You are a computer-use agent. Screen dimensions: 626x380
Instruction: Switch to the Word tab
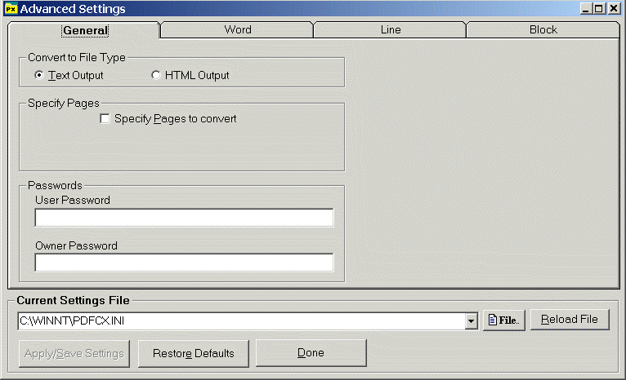(237, 30)
